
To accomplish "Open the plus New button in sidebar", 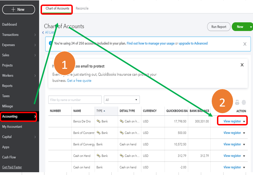I will pos(19,9).
